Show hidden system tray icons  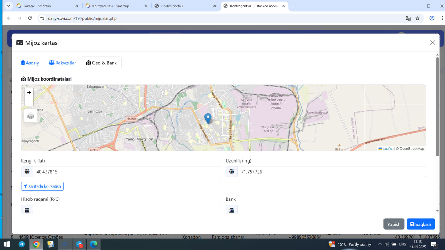[x=380, y=244]
